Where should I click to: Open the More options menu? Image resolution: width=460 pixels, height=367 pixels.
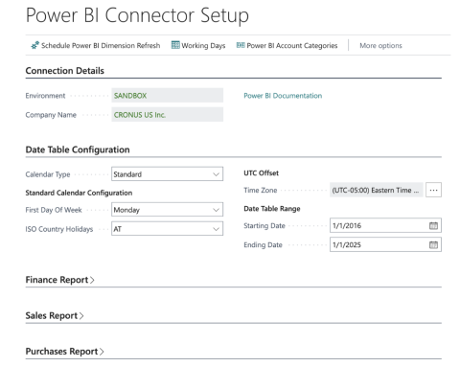coord(380,46)
